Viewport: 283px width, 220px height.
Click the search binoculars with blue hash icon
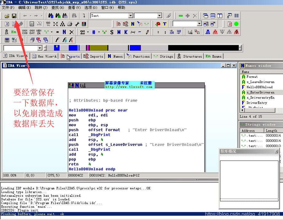click(51, 16)
